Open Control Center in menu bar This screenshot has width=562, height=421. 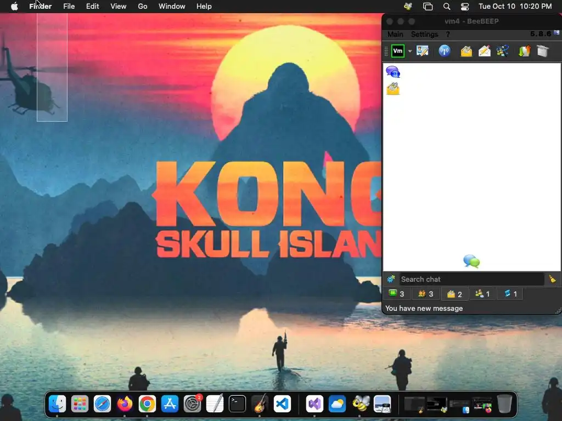coord(465,7)
